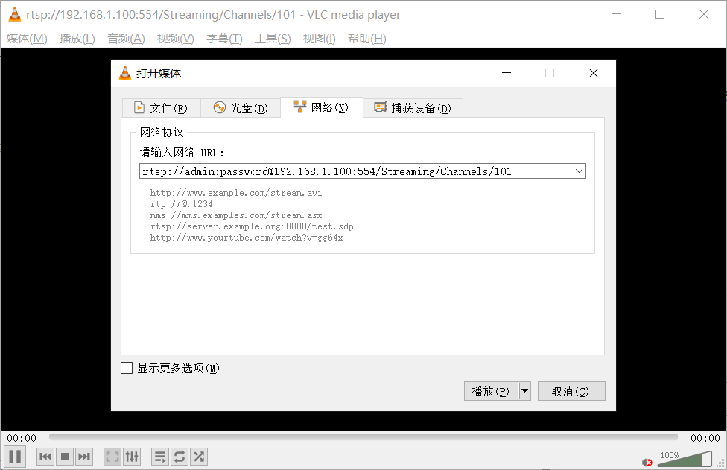The width and height of the screenshot is (727, 470).
Task: Click example text mms://mms.examples.com/stream.asx
Action: click(236, 215)
